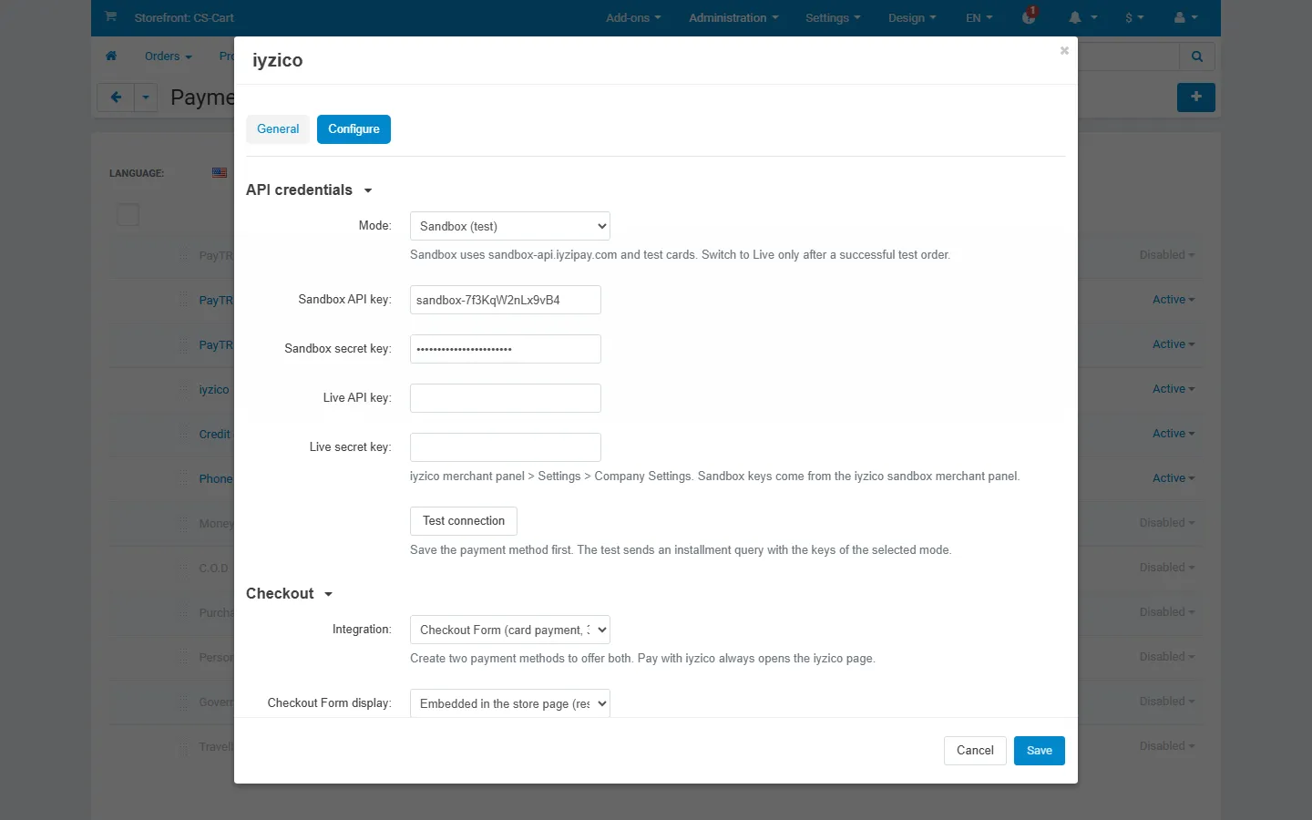The height and width of the screenshot is (820, 1312).
Task: Open the home icon in navigation
Action: click(x=111, y=56)
